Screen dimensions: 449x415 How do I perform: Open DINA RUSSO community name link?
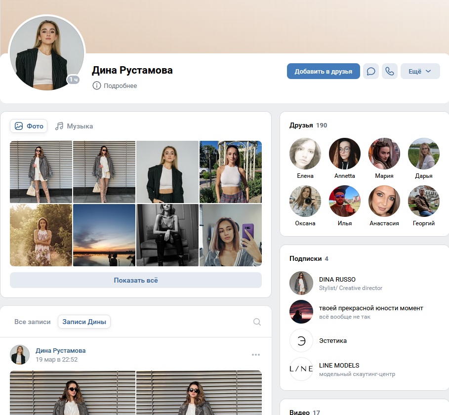coord(337,279)
